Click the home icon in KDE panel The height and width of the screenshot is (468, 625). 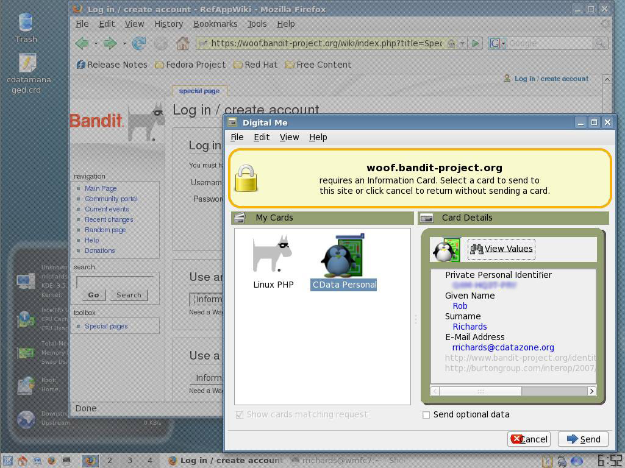[23, 461]
